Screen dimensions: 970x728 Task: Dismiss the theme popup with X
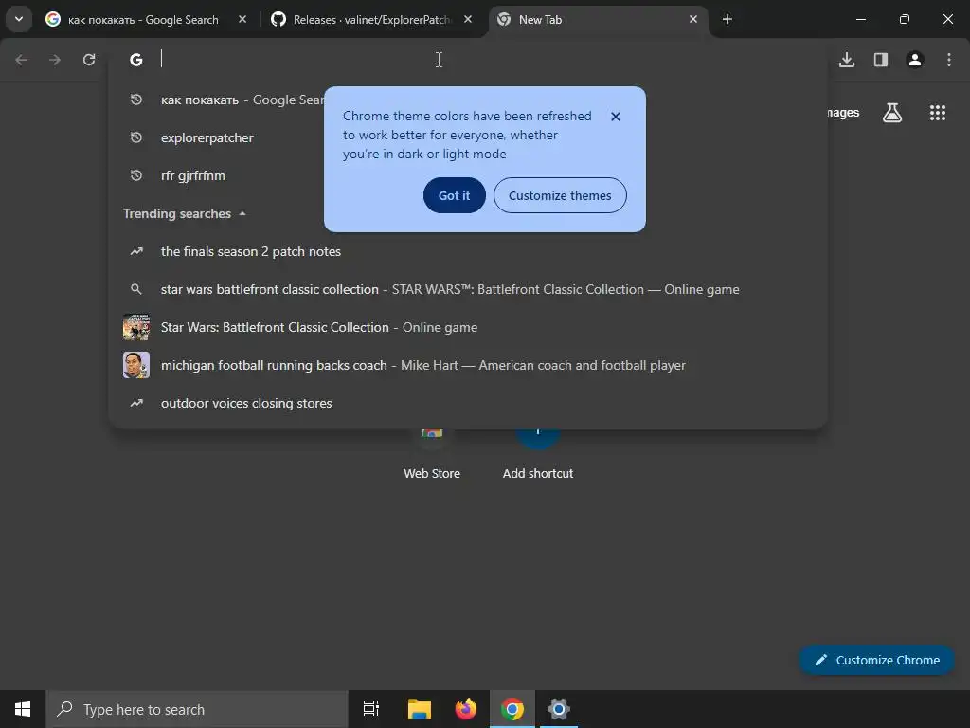(616, 117)
